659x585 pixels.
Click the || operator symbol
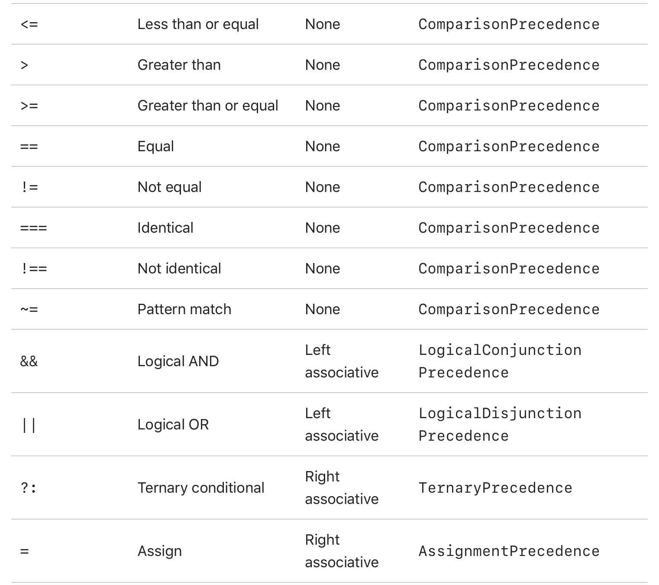tap(29, 425)
